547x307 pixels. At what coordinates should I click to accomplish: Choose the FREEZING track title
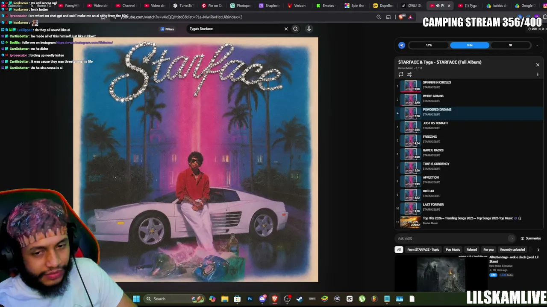click(x=429, y=137)
